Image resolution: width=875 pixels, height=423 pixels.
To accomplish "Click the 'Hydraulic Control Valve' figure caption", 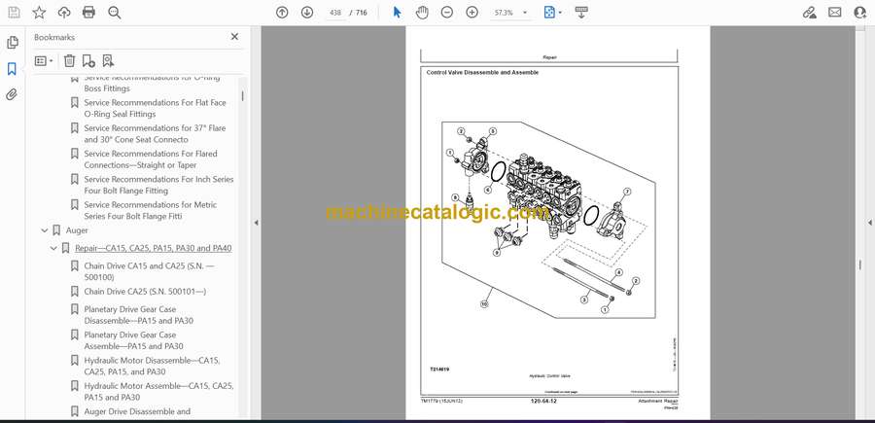I will [549, 376].
